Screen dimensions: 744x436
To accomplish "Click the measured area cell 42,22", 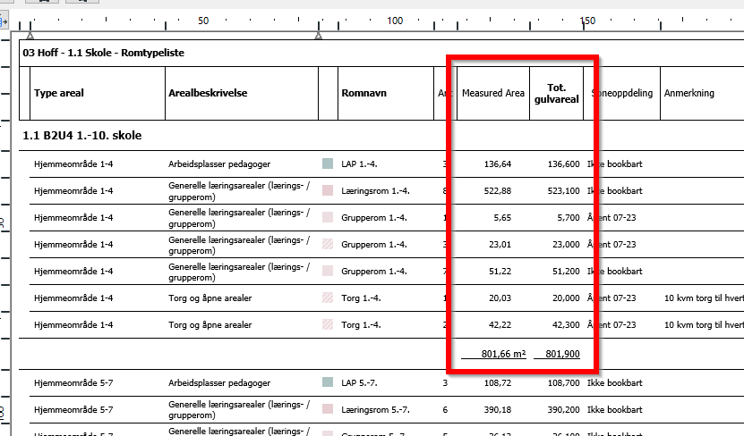I will [x=499, y=325].
